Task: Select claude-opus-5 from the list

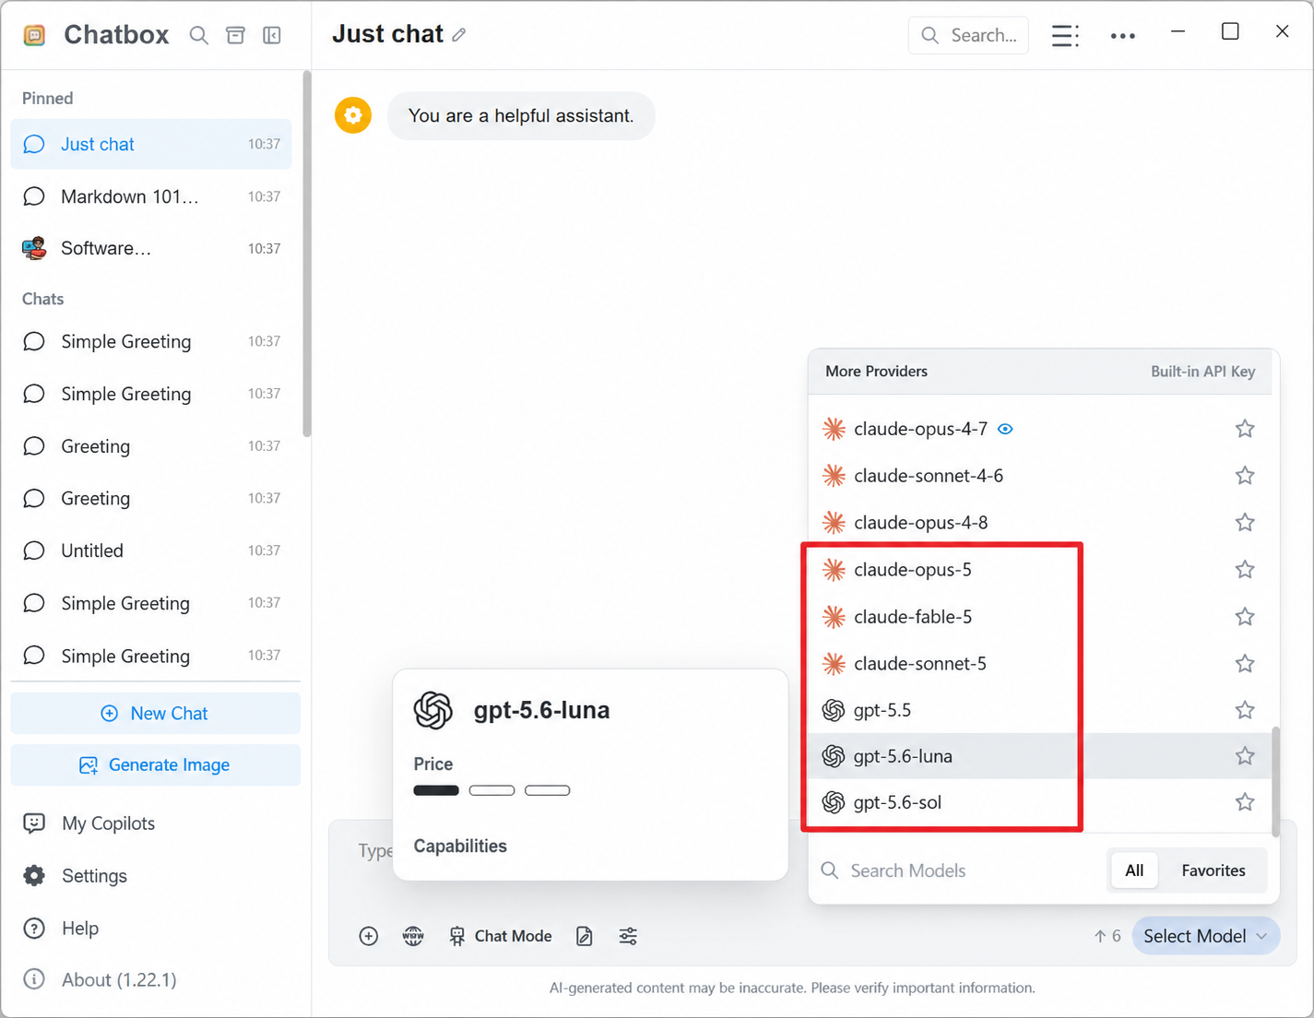Action: (1039, 570)
